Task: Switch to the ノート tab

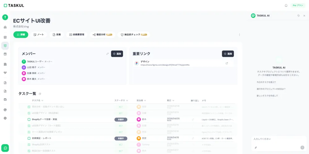Action: (x=39, y=35)
